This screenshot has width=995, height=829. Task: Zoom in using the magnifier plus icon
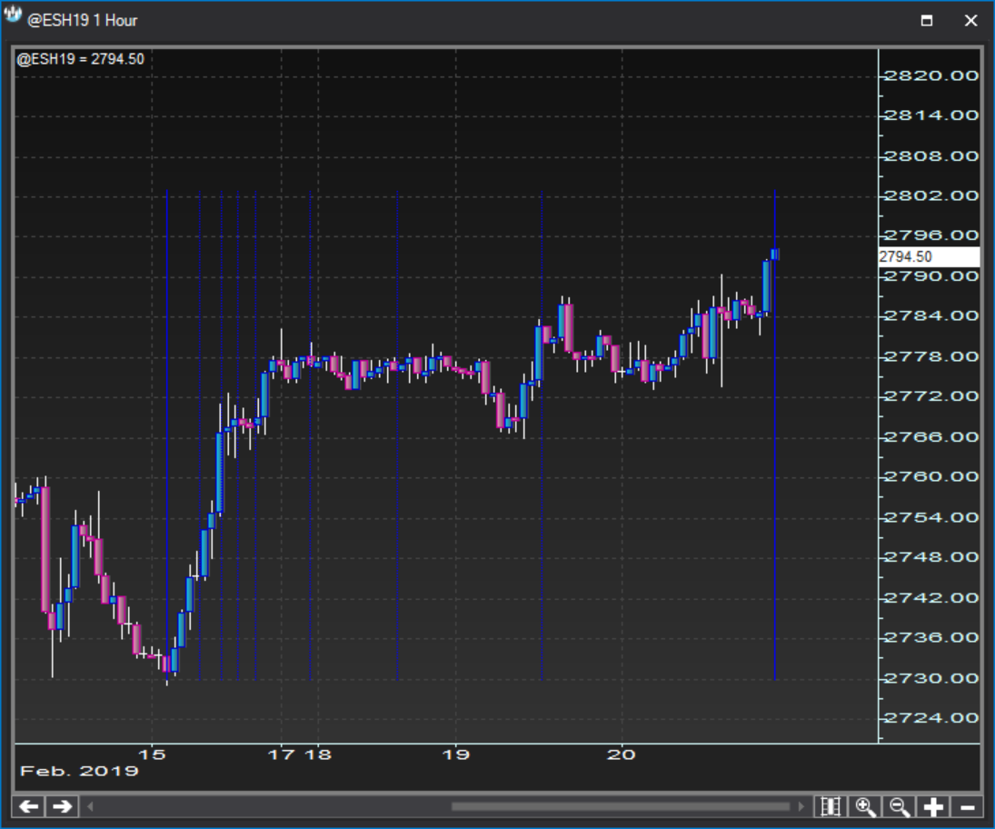pos(866,807)
